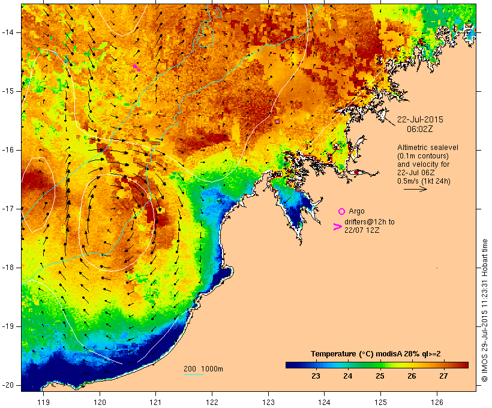Click the '06:02Z' time label
This screenshot has width=492, height=408.
[x=420, y=129]
